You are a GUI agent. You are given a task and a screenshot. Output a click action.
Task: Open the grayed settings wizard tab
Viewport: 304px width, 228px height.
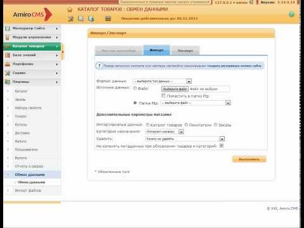pyautogui.click(x=118, y=51)
